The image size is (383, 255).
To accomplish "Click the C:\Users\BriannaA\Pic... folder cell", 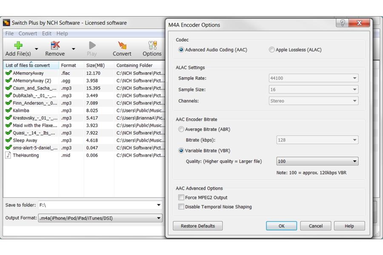I will 141,118.
